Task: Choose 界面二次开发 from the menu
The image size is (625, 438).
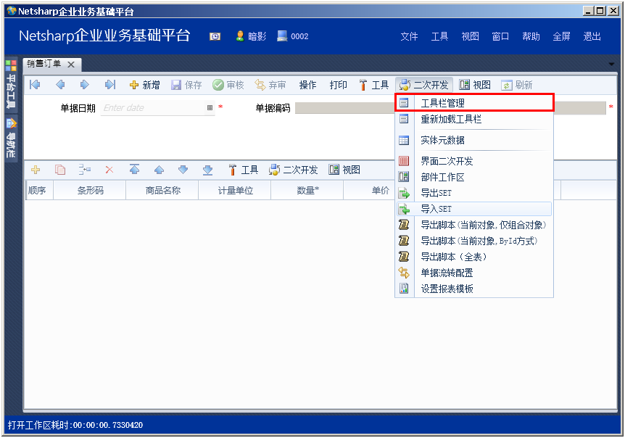Action: [474, 161]
